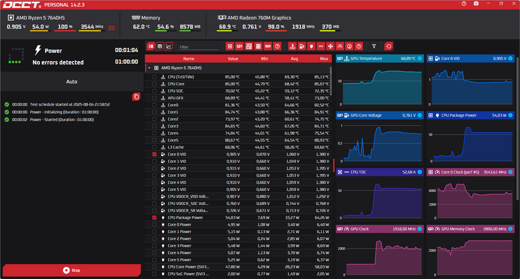Sort by the Avg column header
This screenshot has height=279, width=520.
[x=294, y=59]
